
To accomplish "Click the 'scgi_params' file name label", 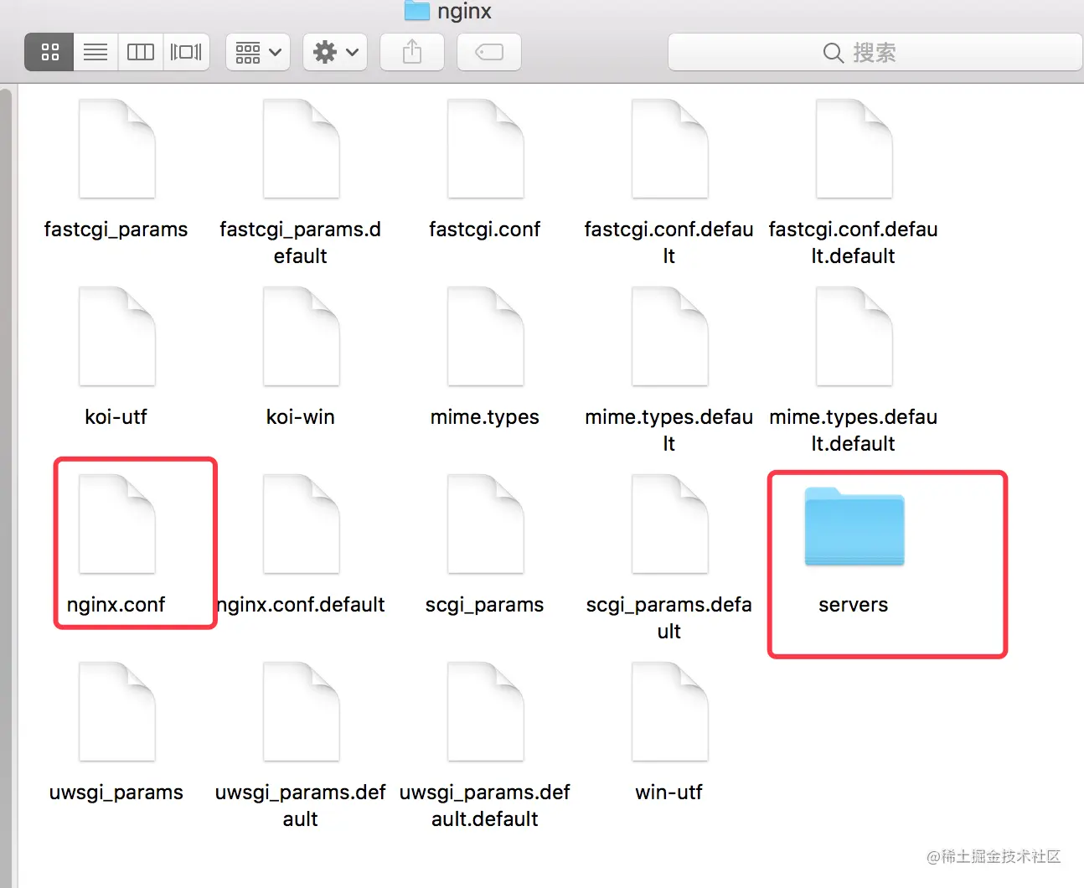I will 484,604.
